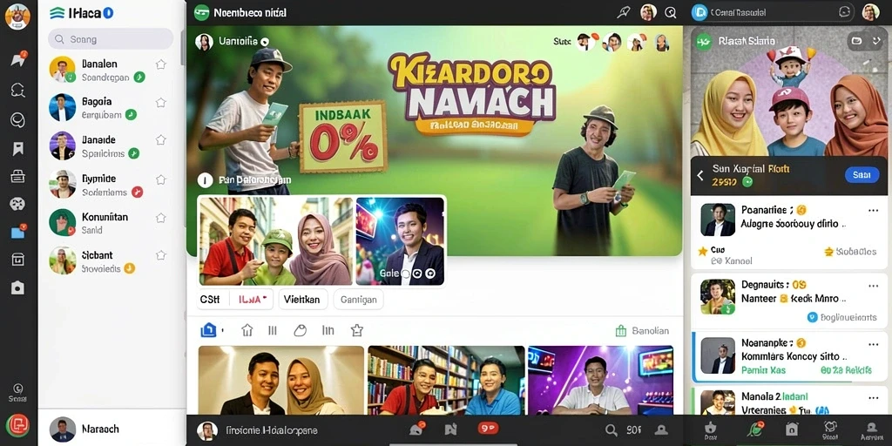Open more options for Poanarüee post
This screenshot has height=446, width=892.
873,211
